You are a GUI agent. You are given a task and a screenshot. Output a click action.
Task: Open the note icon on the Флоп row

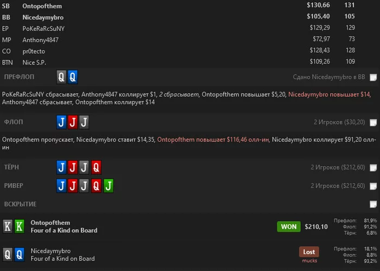coord(373,122)
